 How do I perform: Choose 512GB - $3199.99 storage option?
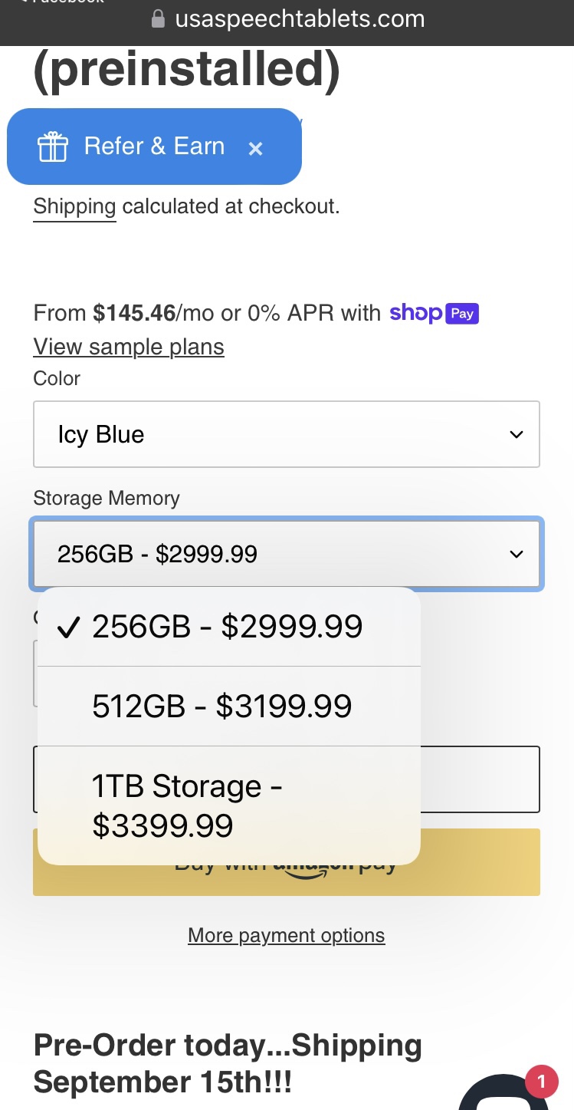[x=222, y=707]
